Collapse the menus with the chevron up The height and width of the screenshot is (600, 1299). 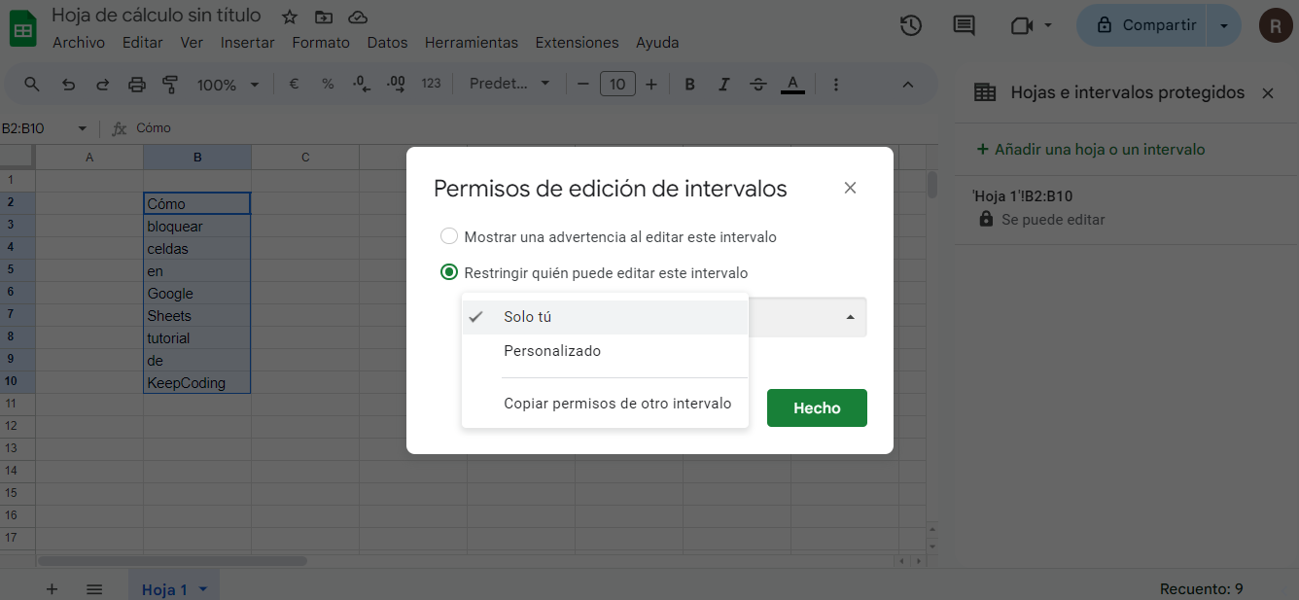coord(908,85)
